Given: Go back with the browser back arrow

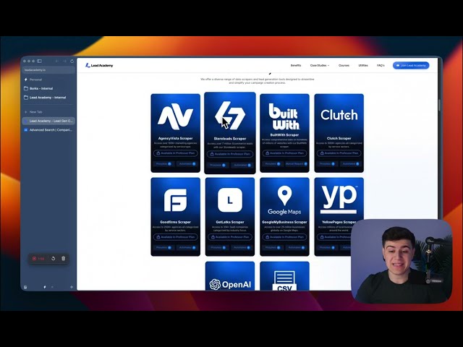Looking at the screenshot, I should (x=56, y=61).
